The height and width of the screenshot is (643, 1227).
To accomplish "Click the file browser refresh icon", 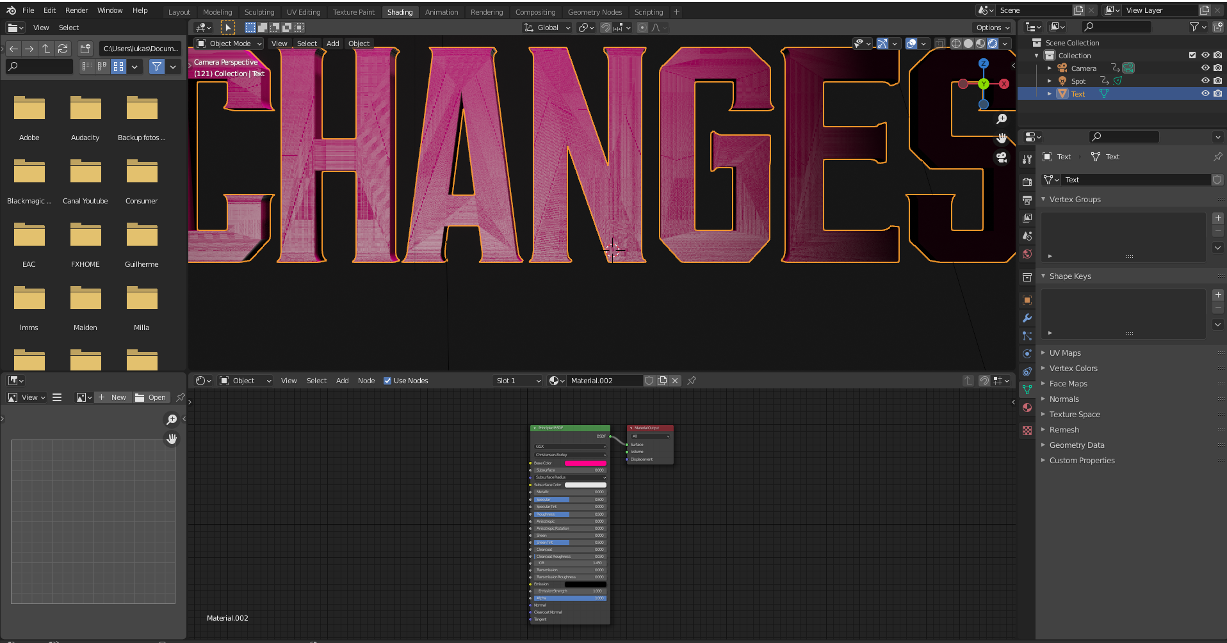I will (x=63, y=49).
